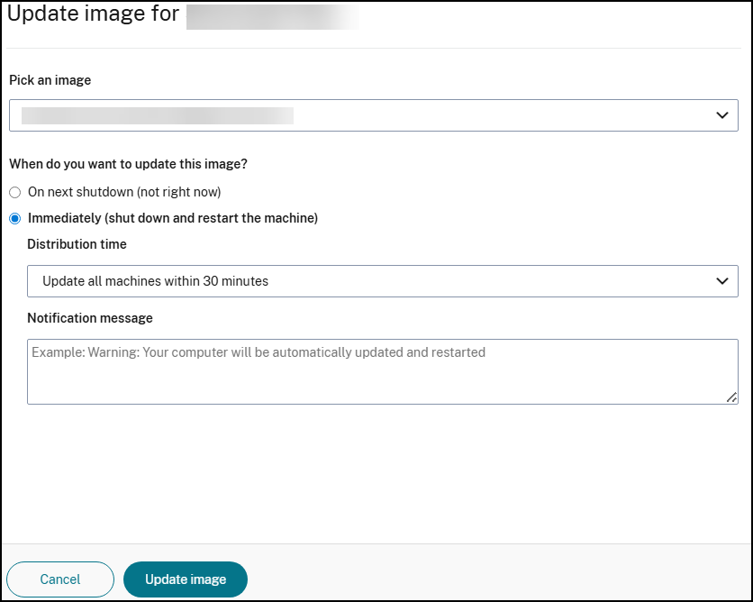Click inside the Notification message textbox
Viewport: 753px width, 602px height.
(x=382, y=372)
